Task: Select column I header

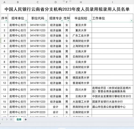Action: coord(112,2)
